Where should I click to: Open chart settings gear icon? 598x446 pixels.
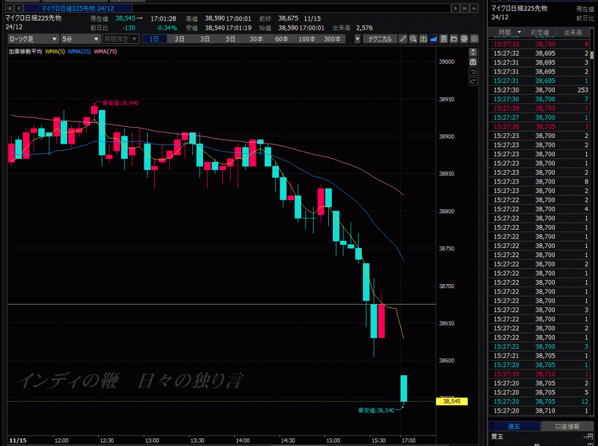click(474, 39)
